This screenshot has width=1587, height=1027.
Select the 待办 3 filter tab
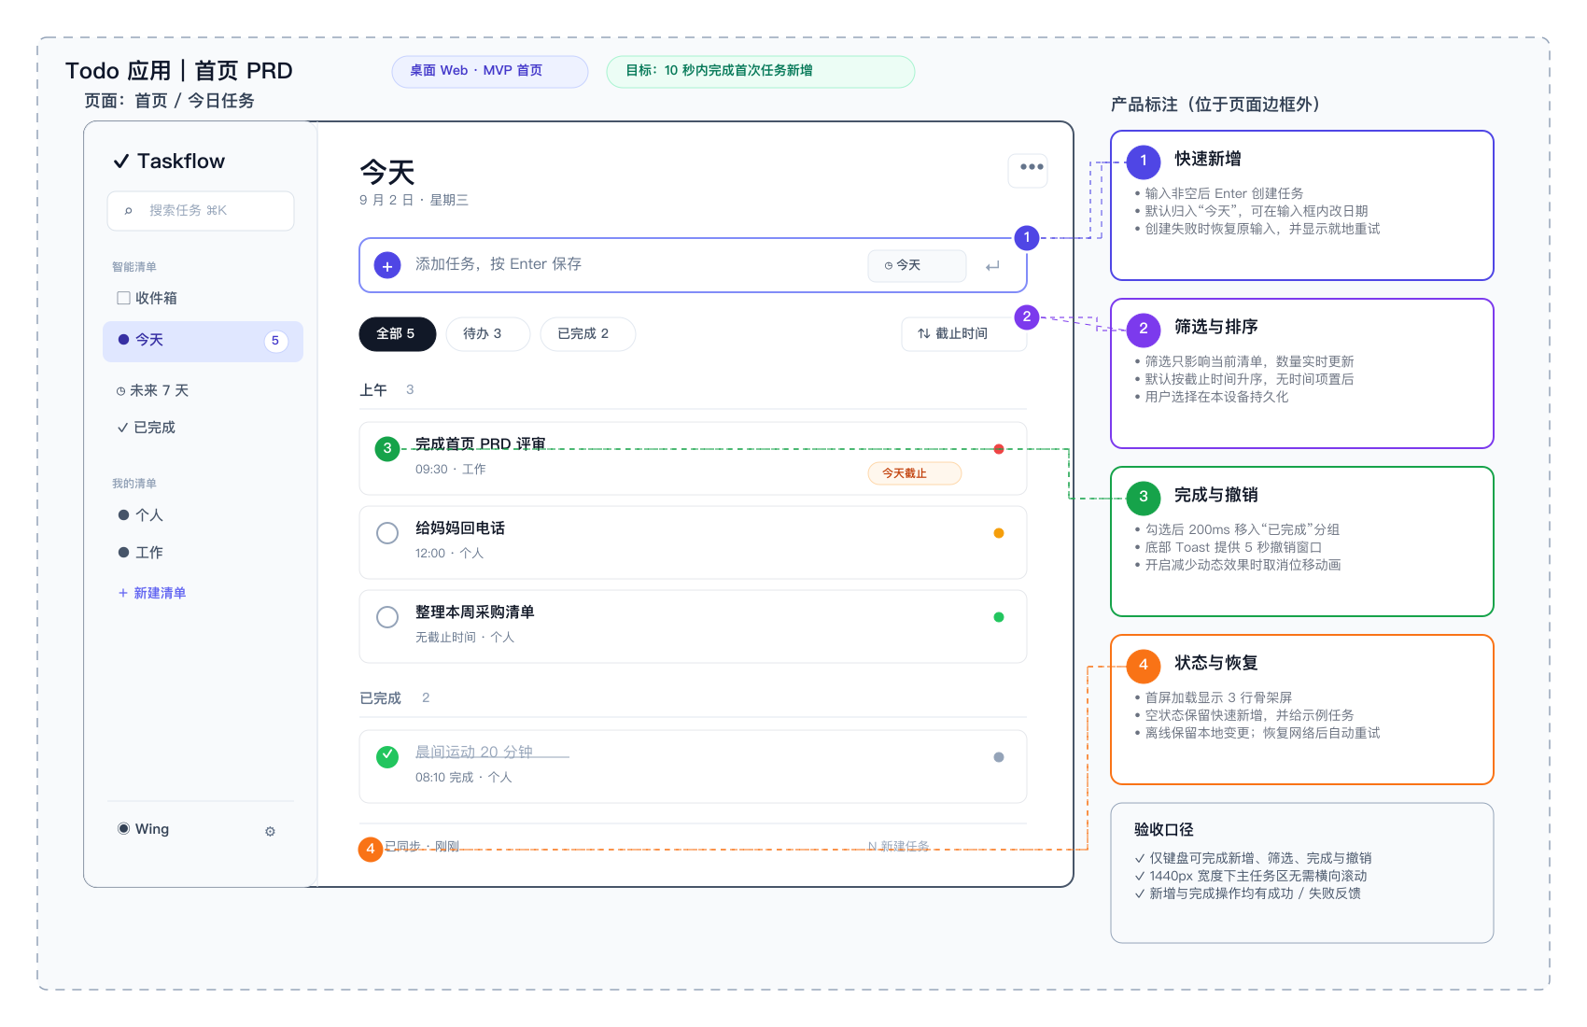tap(488, 334)
